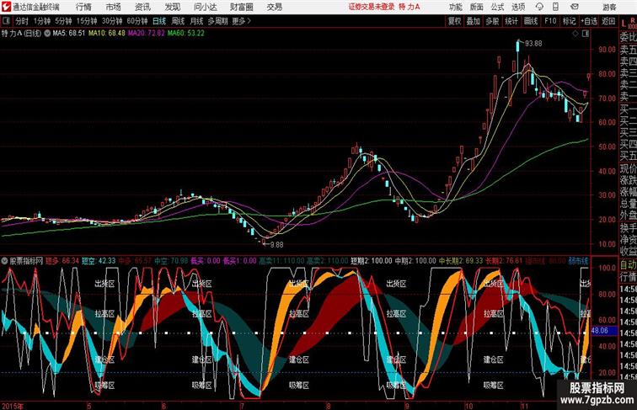Click the 游客 user label
Image resolution: width=637 pixels, height=410 pixels.
pyautogui.click(x=609, y=7)
